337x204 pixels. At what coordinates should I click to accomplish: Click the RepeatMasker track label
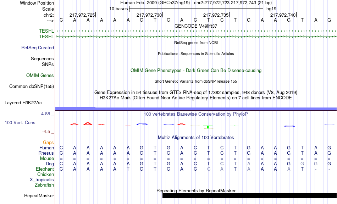point(39,195)
